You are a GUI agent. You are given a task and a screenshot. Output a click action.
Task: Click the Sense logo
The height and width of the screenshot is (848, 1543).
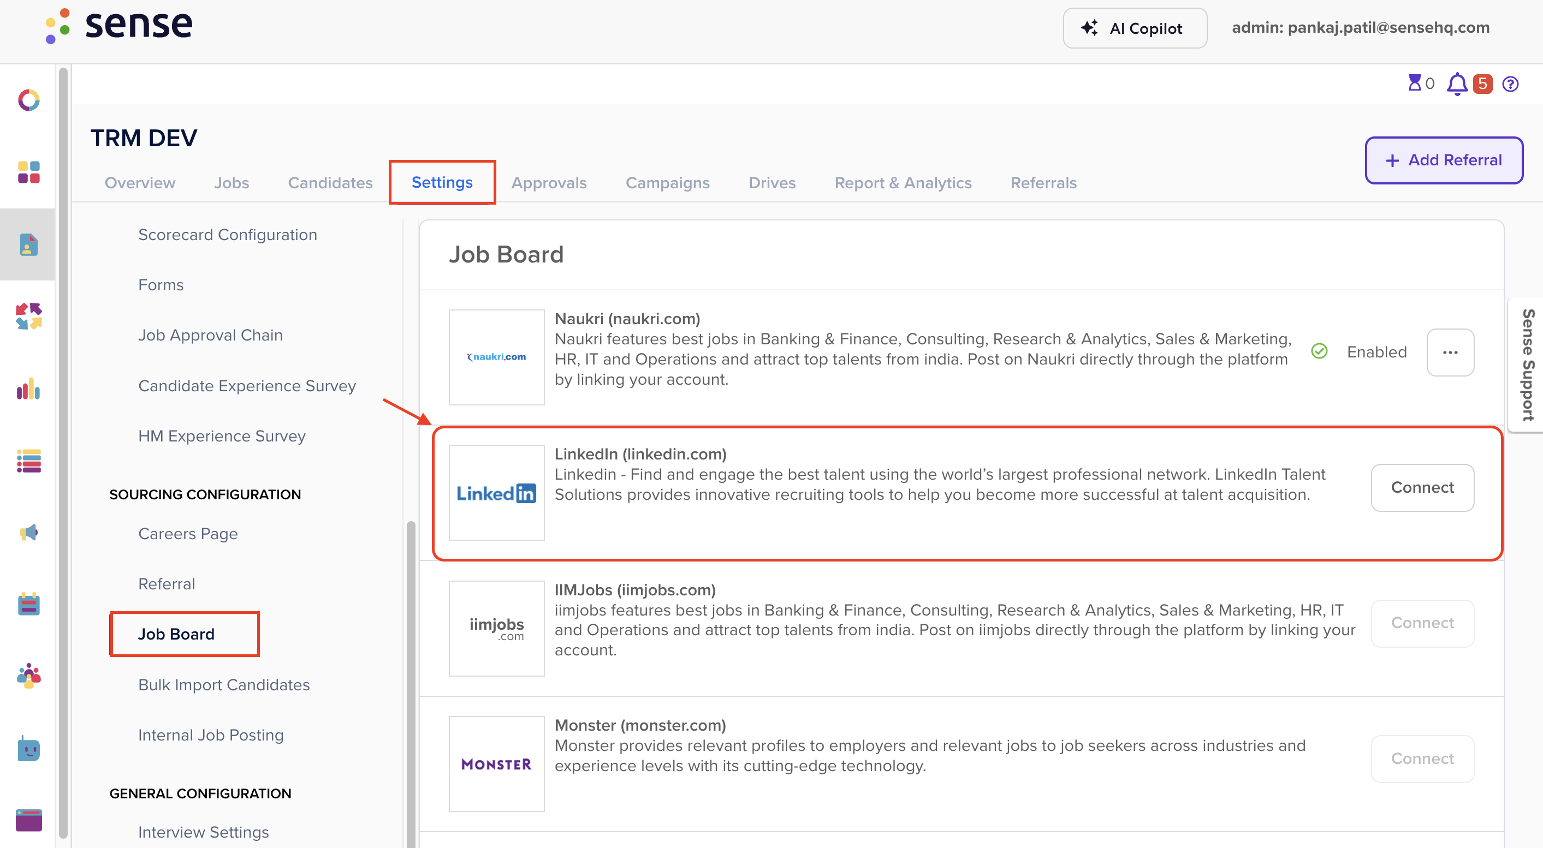[118, 26]
